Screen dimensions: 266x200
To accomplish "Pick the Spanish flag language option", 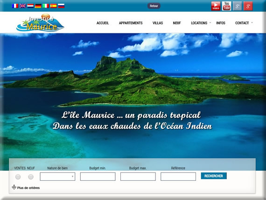I will (54, 6).
